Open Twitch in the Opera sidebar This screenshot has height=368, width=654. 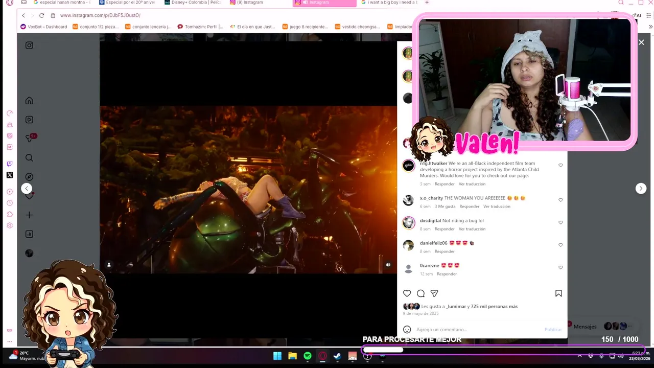[x=9, y=164]
